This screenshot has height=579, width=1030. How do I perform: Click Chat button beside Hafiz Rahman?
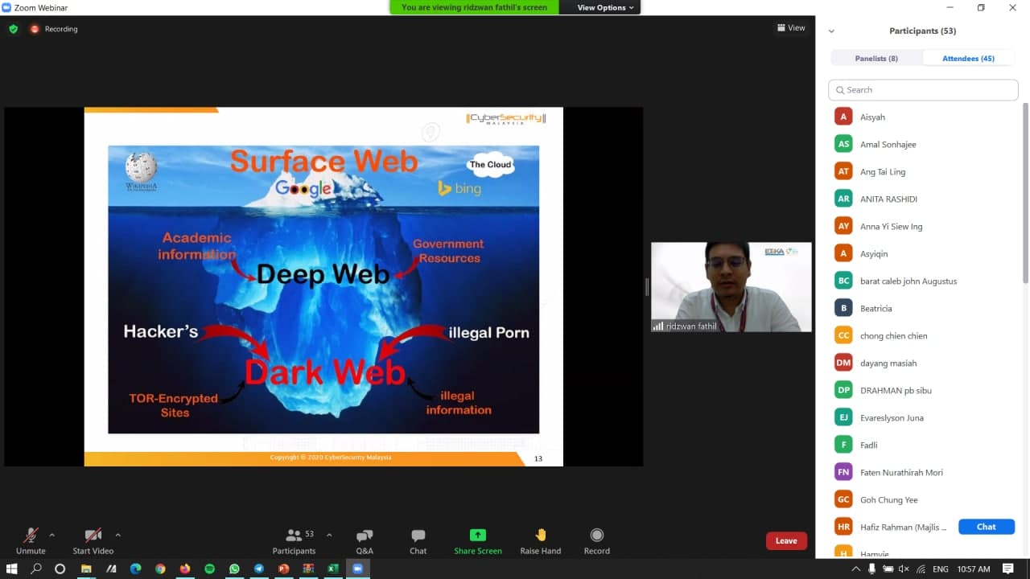coord(986,527)
